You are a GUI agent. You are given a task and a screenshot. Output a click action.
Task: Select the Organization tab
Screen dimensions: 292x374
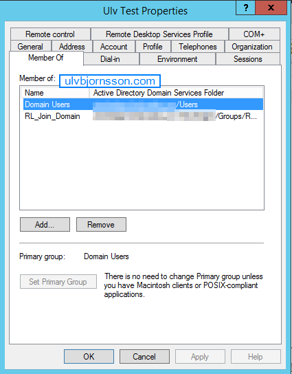(x=252, y=47)
